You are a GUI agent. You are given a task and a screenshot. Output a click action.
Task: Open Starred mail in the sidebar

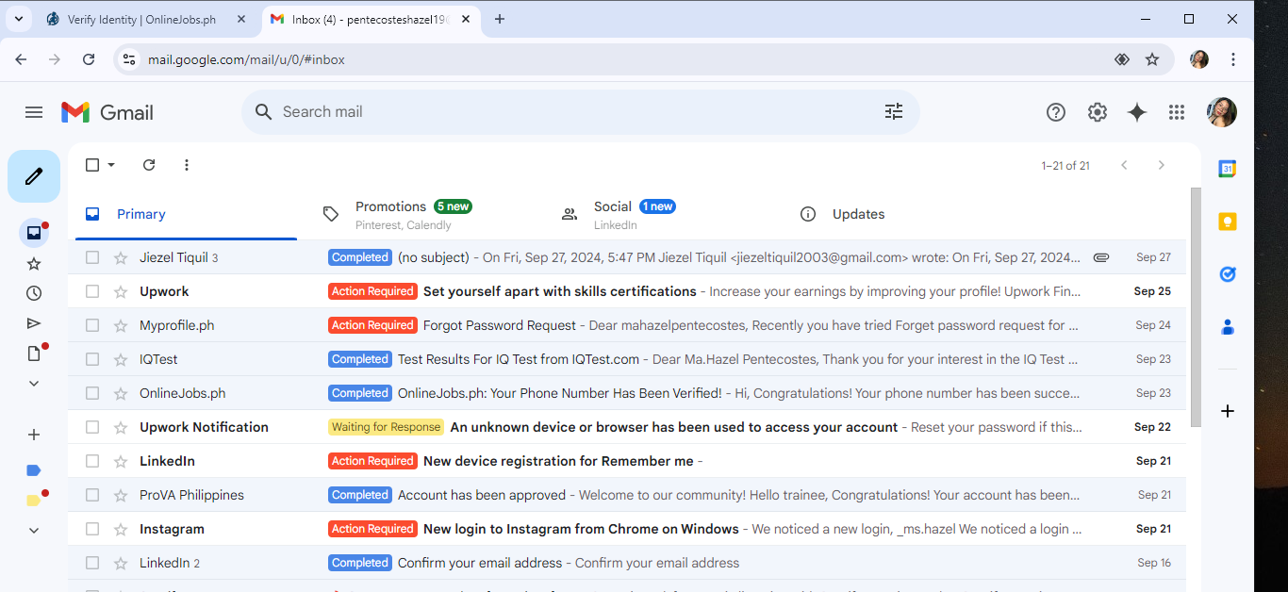pos(34,264)
